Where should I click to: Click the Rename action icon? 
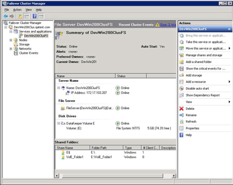coord(181,115)
